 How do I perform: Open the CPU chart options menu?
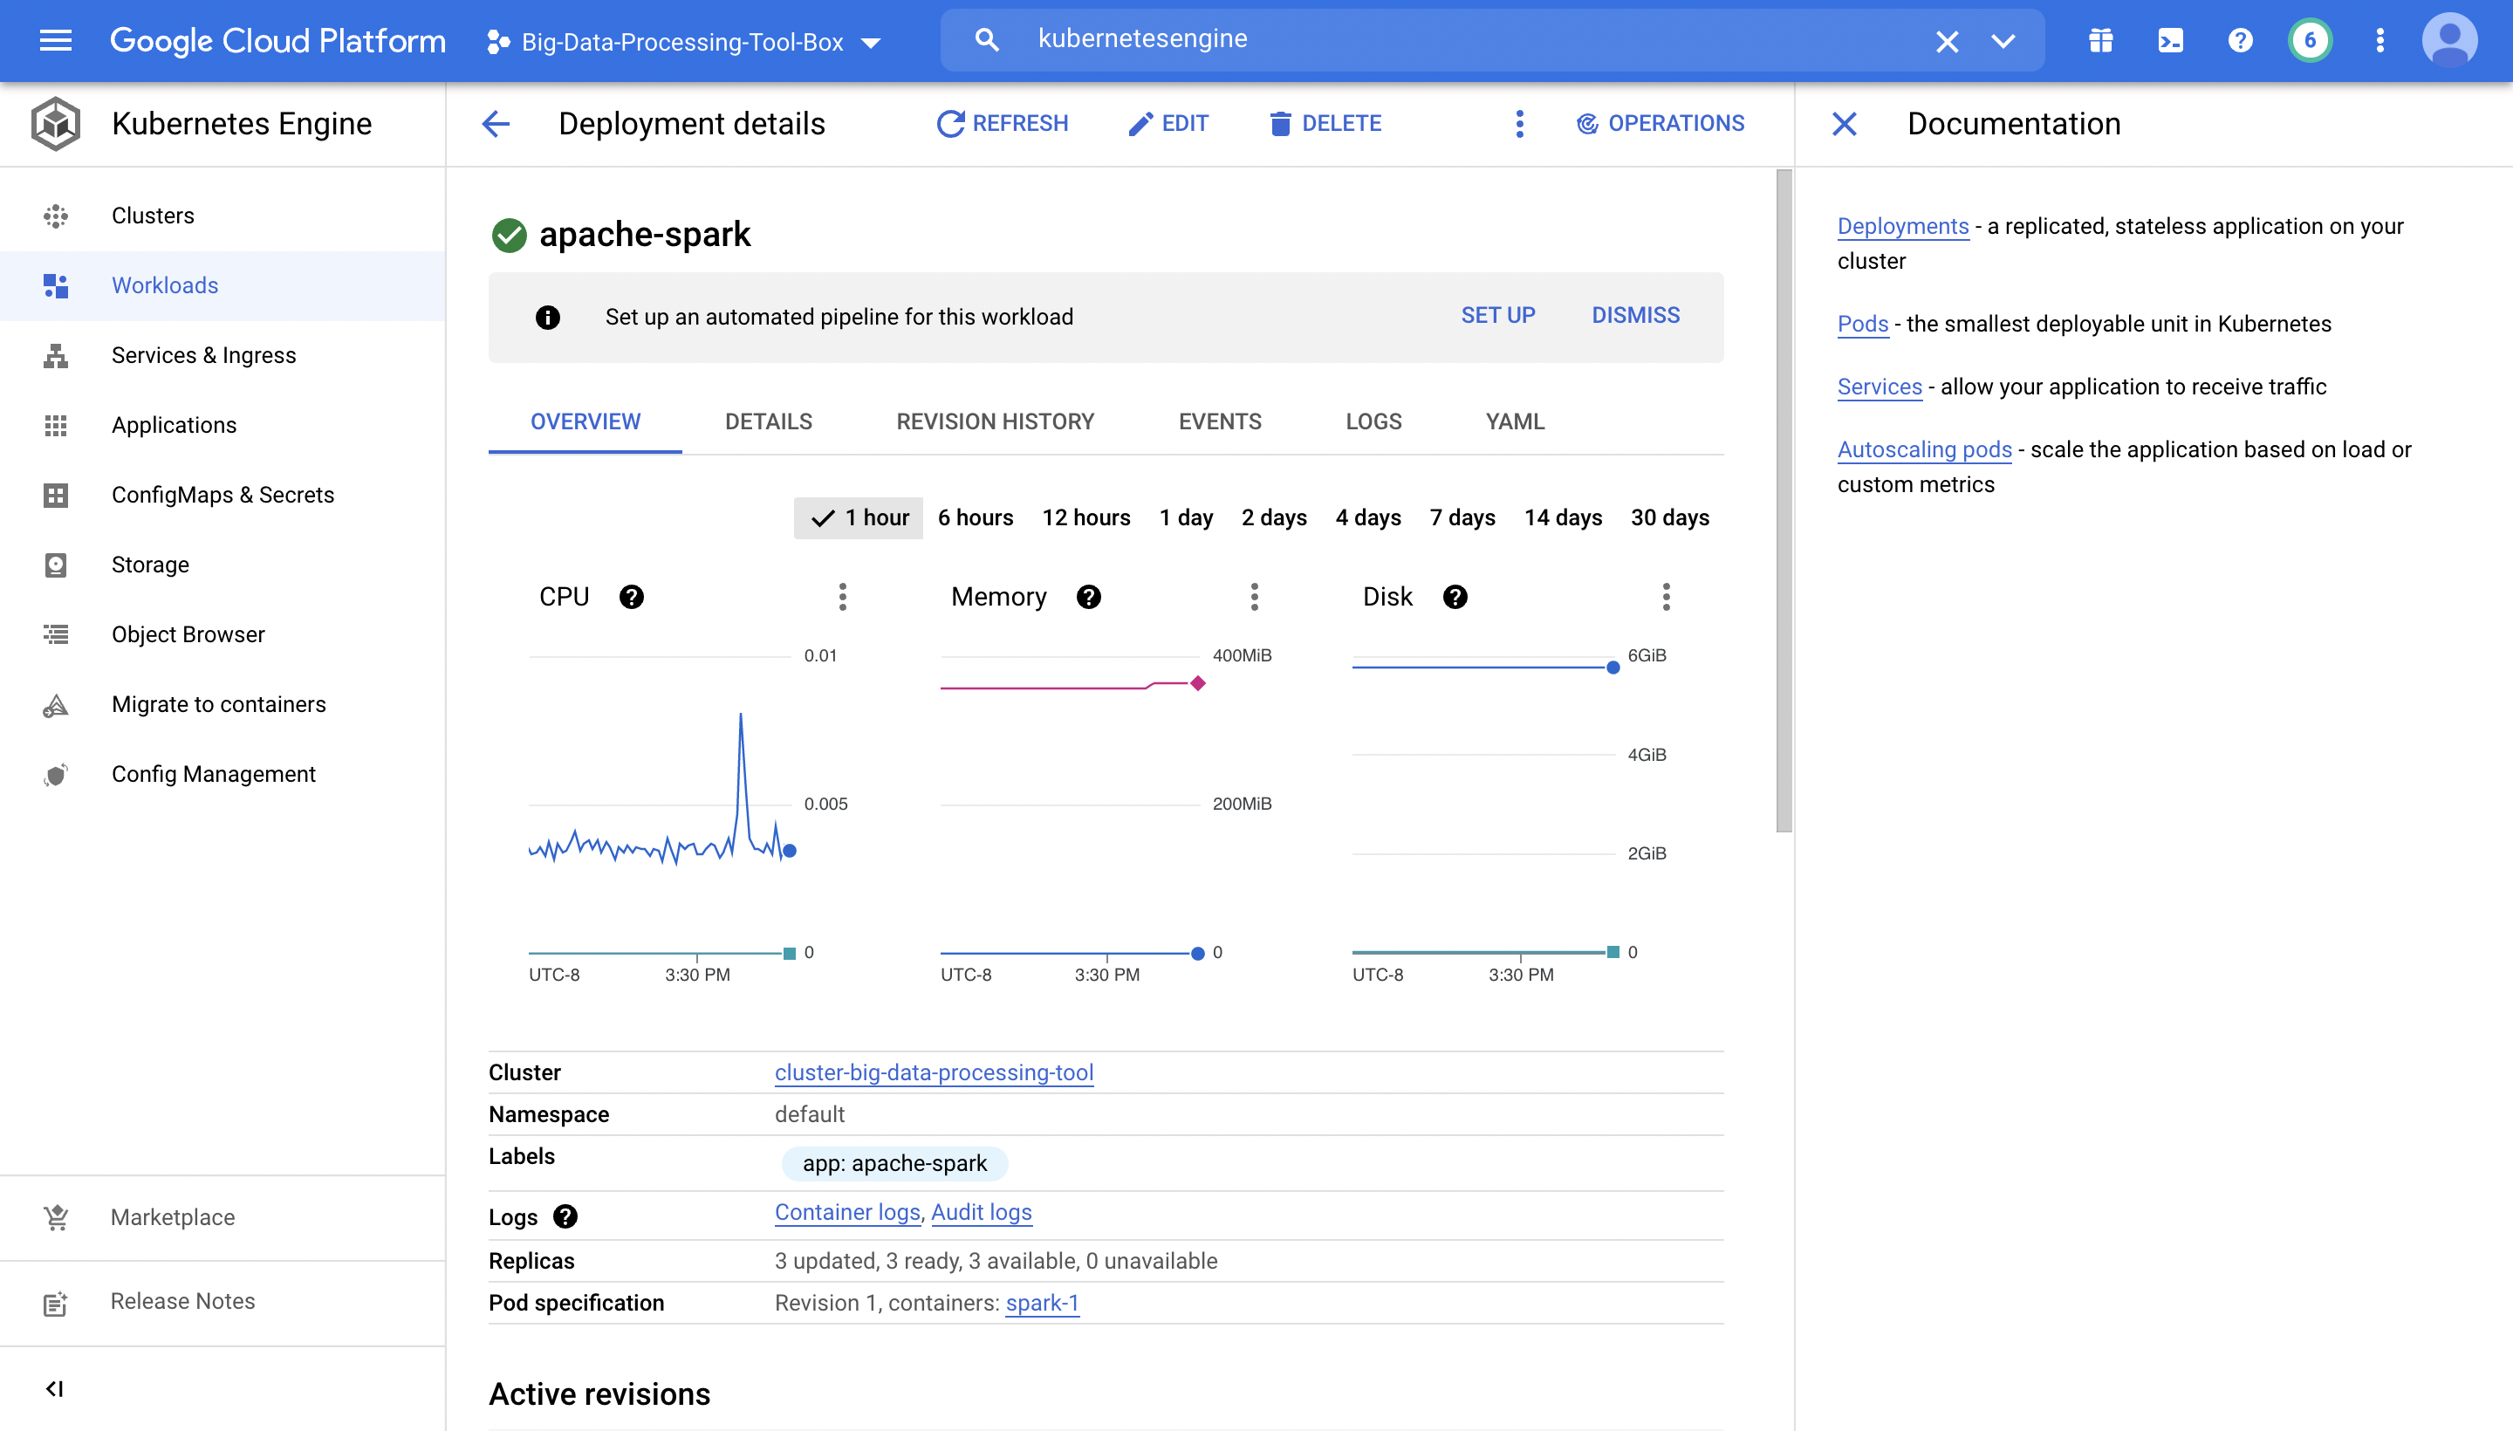[x=842, y=597]
